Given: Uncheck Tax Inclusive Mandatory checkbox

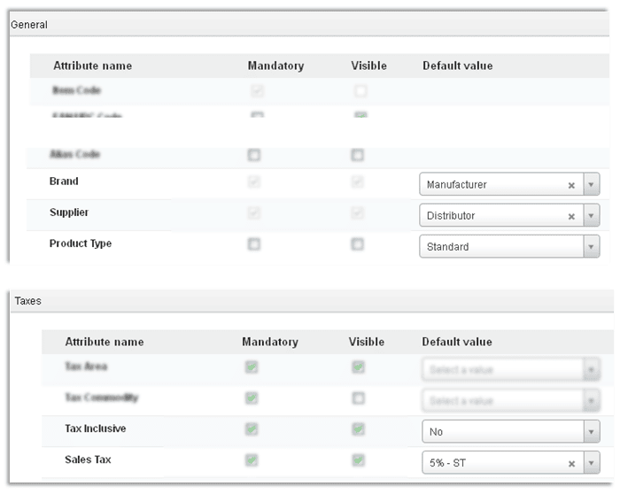Looking at the screenshot, I should tap(252, 429).
